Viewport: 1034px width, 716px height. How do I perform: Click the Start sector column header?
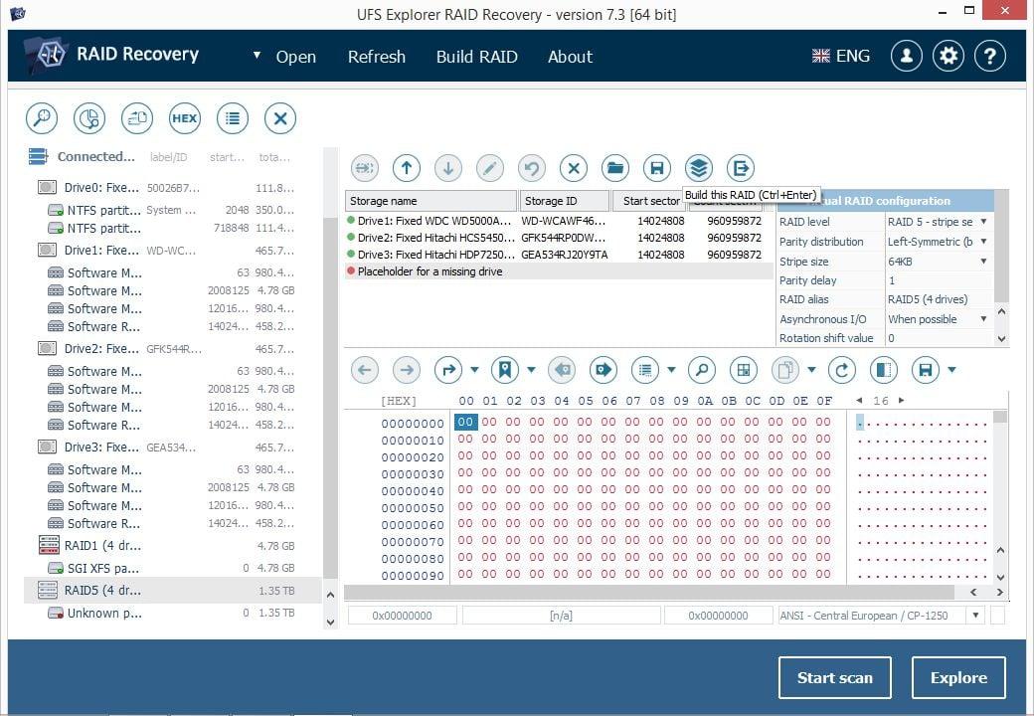pos(651,201)
